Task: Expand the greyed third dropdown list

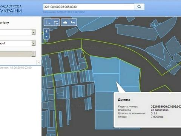Action: (18, 54)
